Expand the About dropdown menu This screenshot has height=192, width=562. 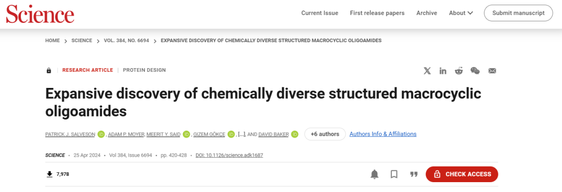click(x=461, y=13)
